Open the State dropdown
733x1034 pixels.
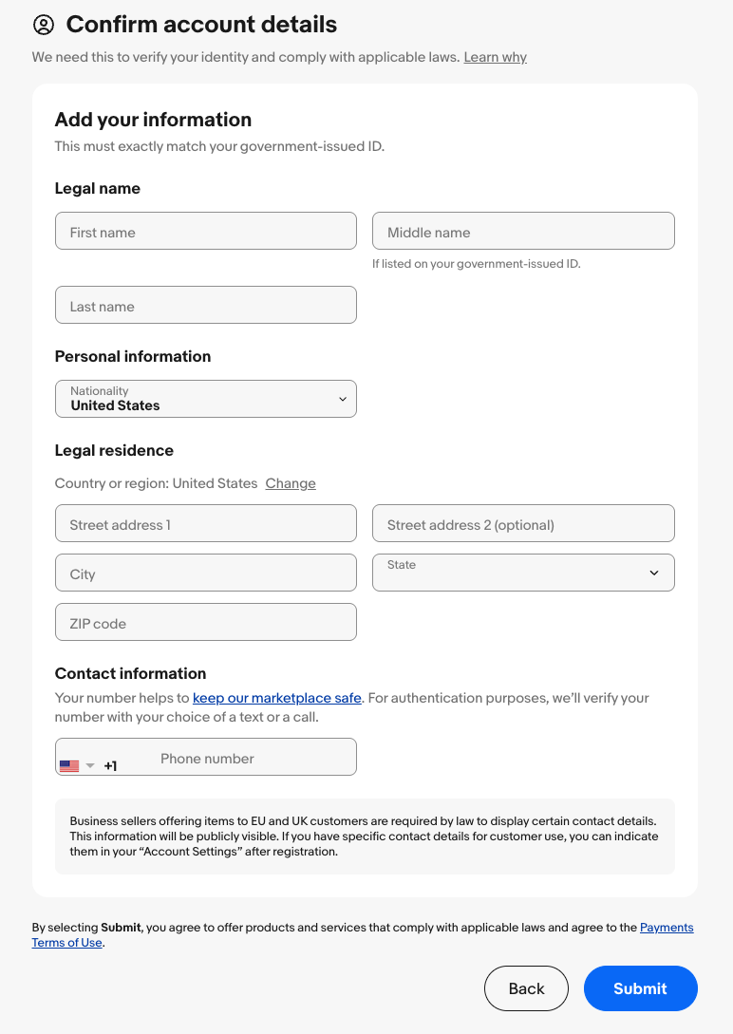pyautogui.click(x=523, y=573)
